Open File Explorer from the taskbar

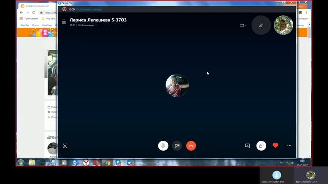pos(32,163)
